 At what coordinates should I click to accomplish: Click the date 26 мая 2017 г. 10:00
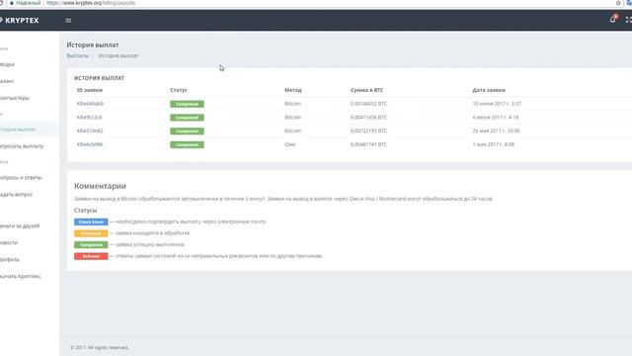tap(496, 131)
